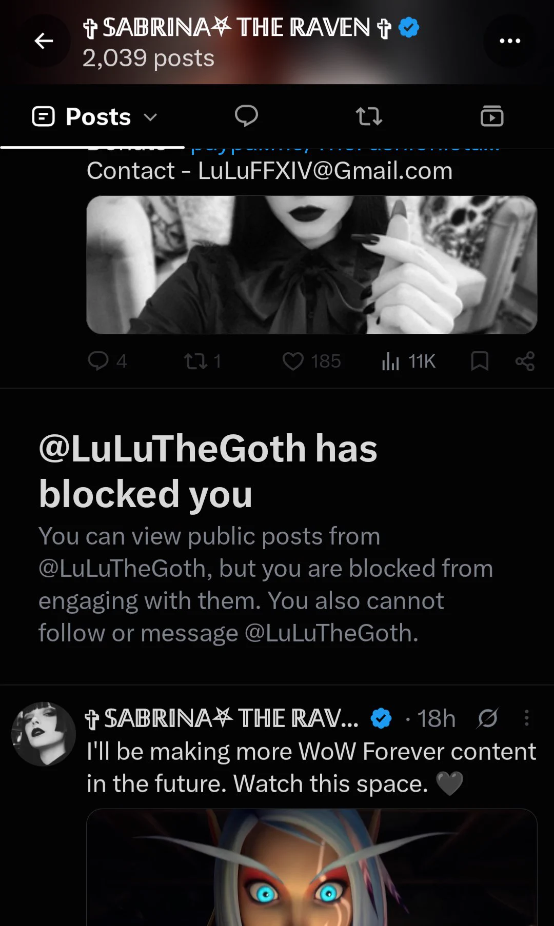Viewport: 554px width, 926px height.
Task: Open more options on the 18h post
Action: pyautogui.click(x=526, y=718)
